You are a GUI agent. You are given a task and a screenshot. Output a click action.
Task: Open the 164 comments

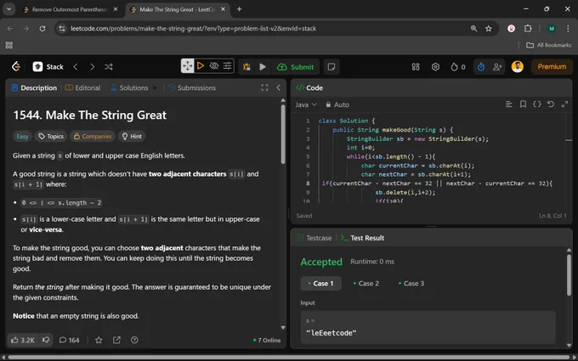pyautogui.click(x=70, y=340)
